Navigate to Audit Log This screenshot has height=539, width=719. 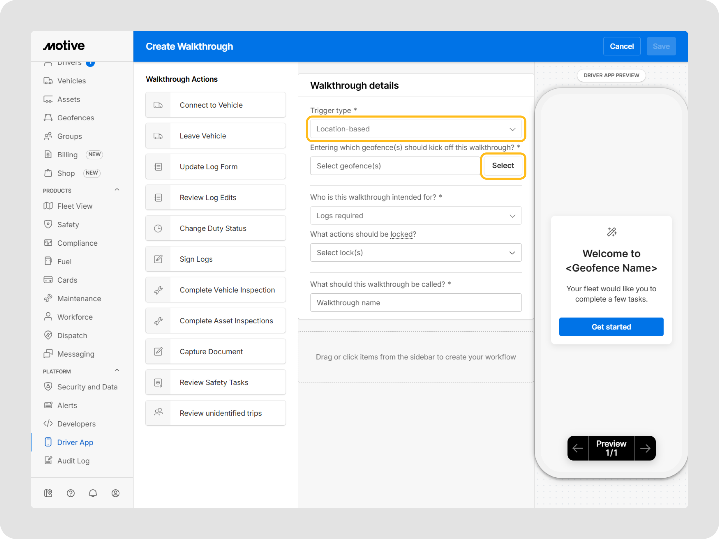point(73,461)
